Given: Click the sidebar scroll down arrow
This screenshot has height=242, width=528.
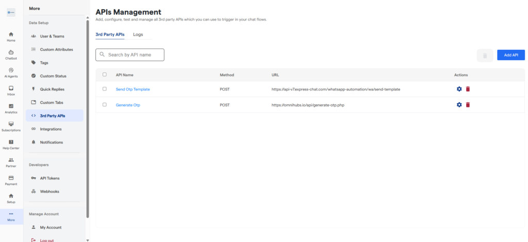Looking at the screenshot, I should (88, 240).
